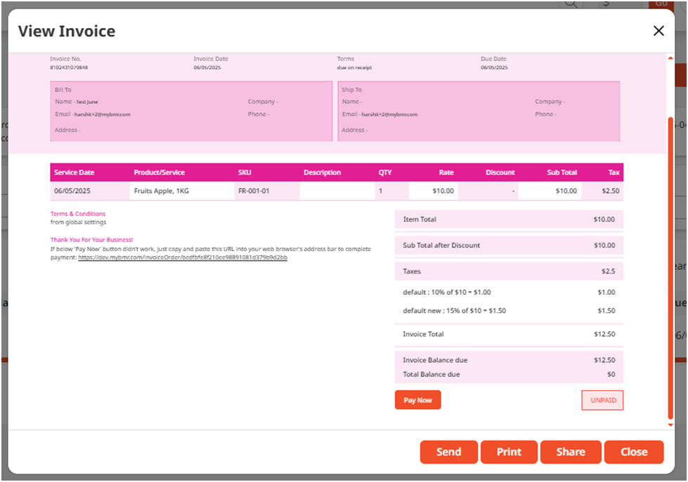The image size is (688, 482).
Task: Click the Thank You For Your Business text
Action: point(91,240)
